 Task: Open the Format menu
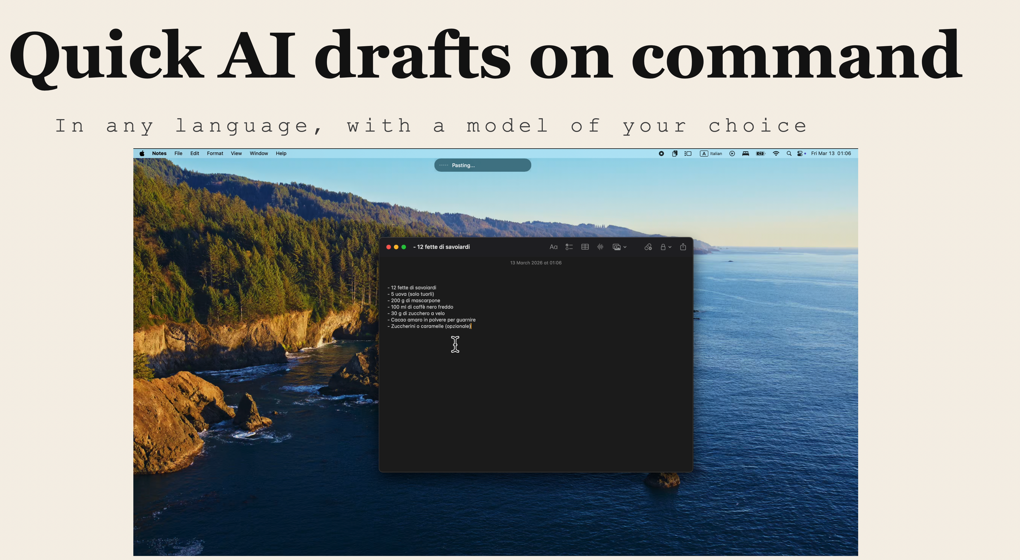coord(215,153)
